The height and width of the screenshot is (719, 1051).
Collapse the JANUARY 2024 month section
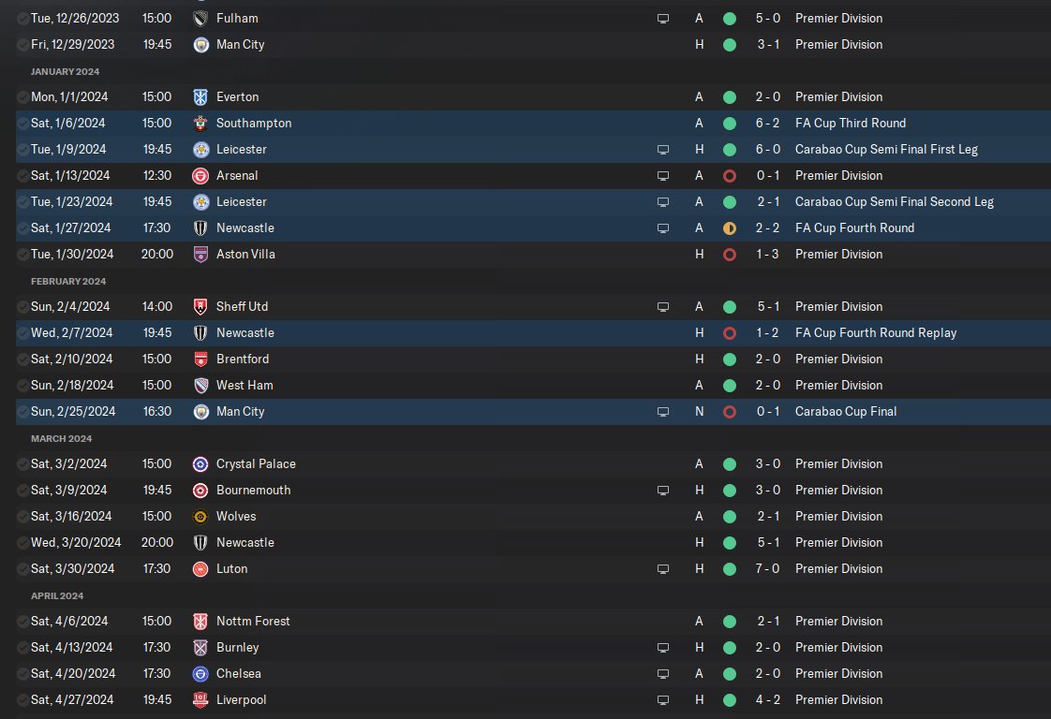pyautogui.click(x=65, y=71)
